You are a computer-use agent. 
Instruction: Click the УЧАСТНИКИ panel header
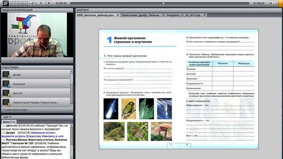click(x=37, y=68)
